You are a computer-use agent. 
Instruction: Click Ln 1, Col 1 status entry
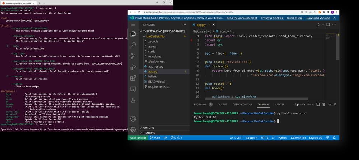237,138
